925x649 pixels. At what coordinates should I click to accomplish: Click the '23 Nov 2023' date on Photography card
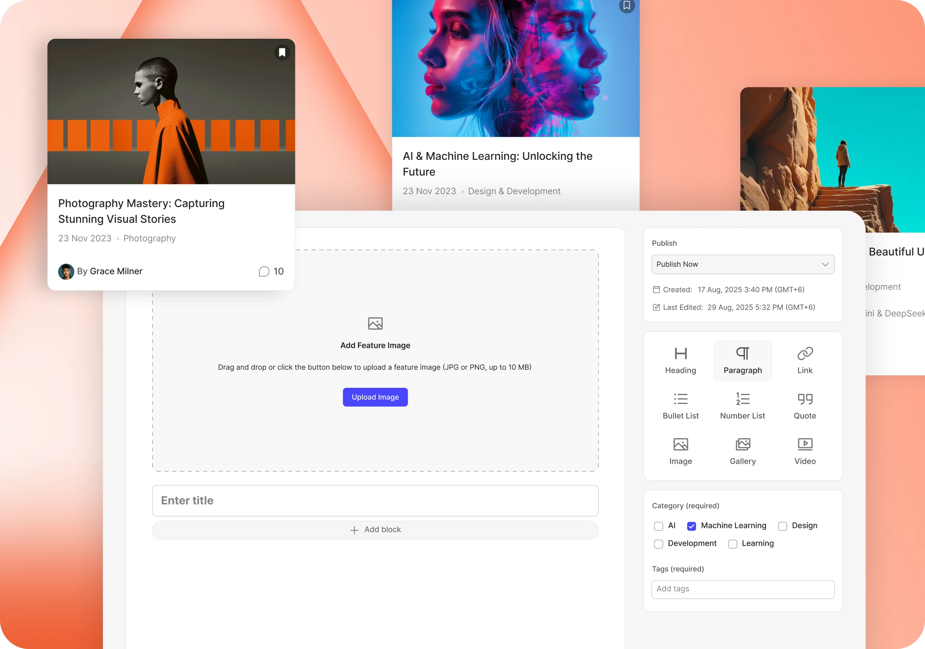(85, 238)
